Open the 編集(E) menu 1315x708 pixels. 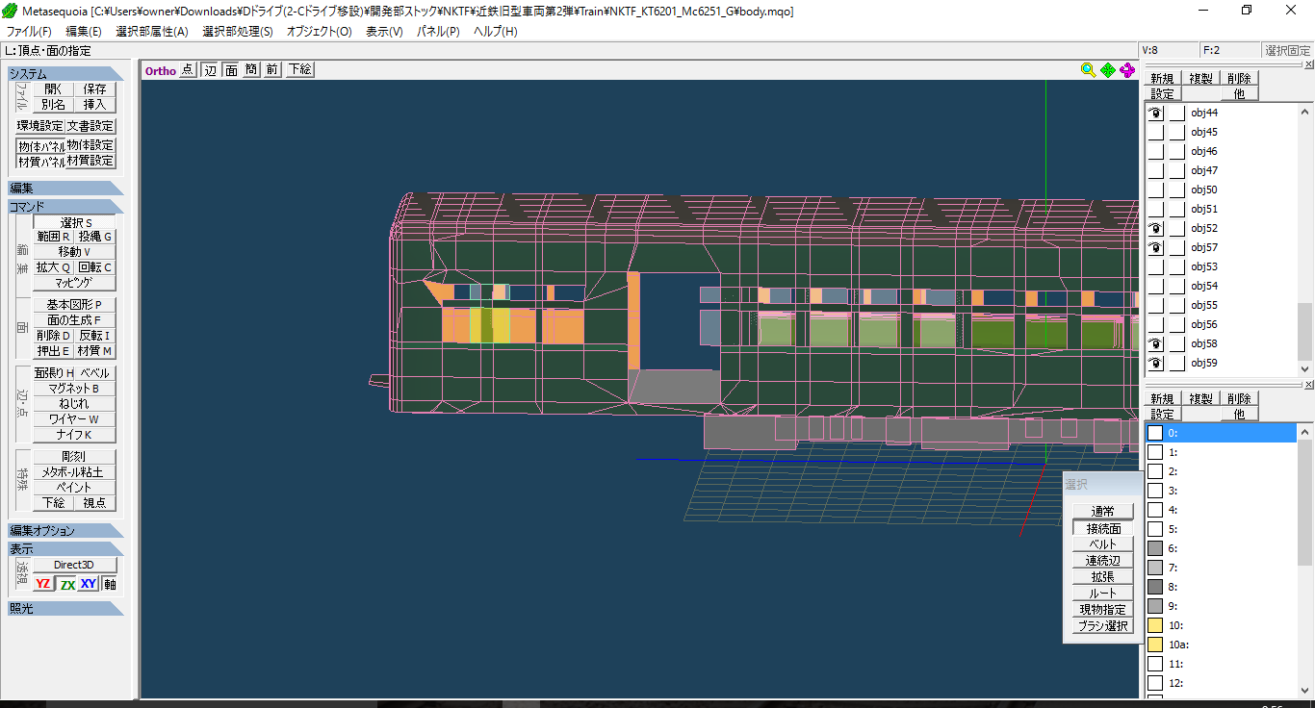(x=84, y=32)
